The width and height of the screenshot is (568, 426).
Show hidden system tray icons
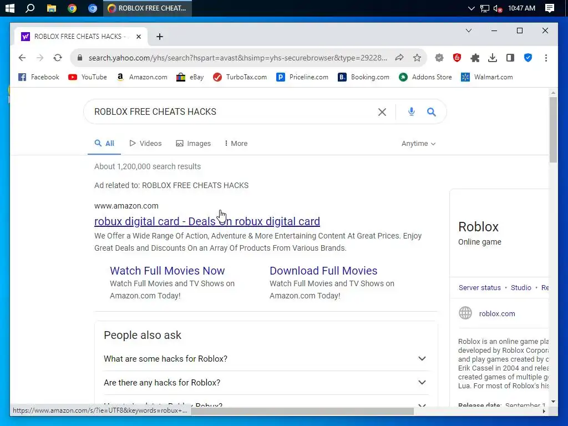coord(471,8)
